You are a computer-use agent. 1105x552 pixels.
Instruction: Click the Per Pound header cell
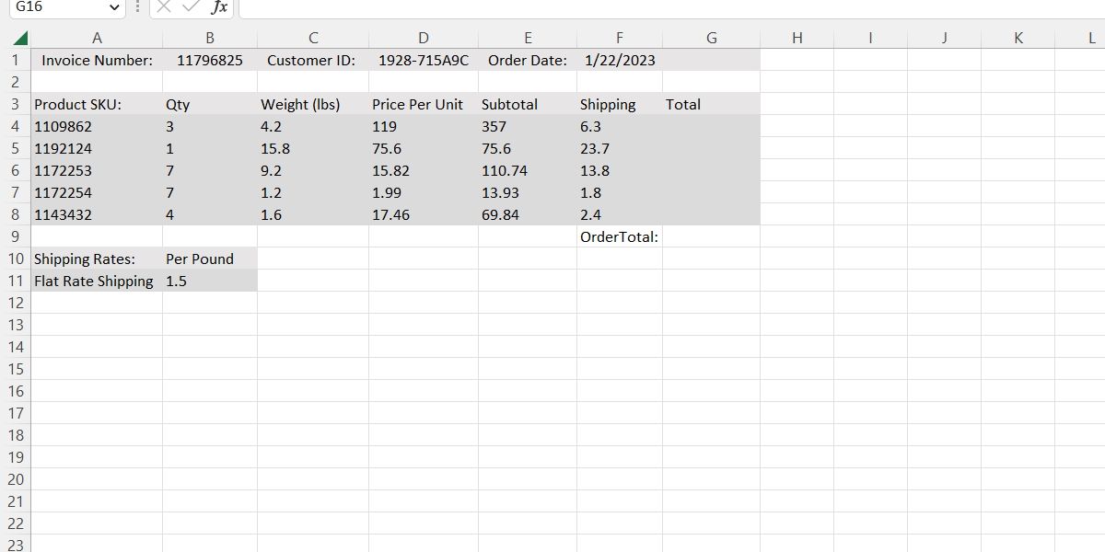click(209, 259)
